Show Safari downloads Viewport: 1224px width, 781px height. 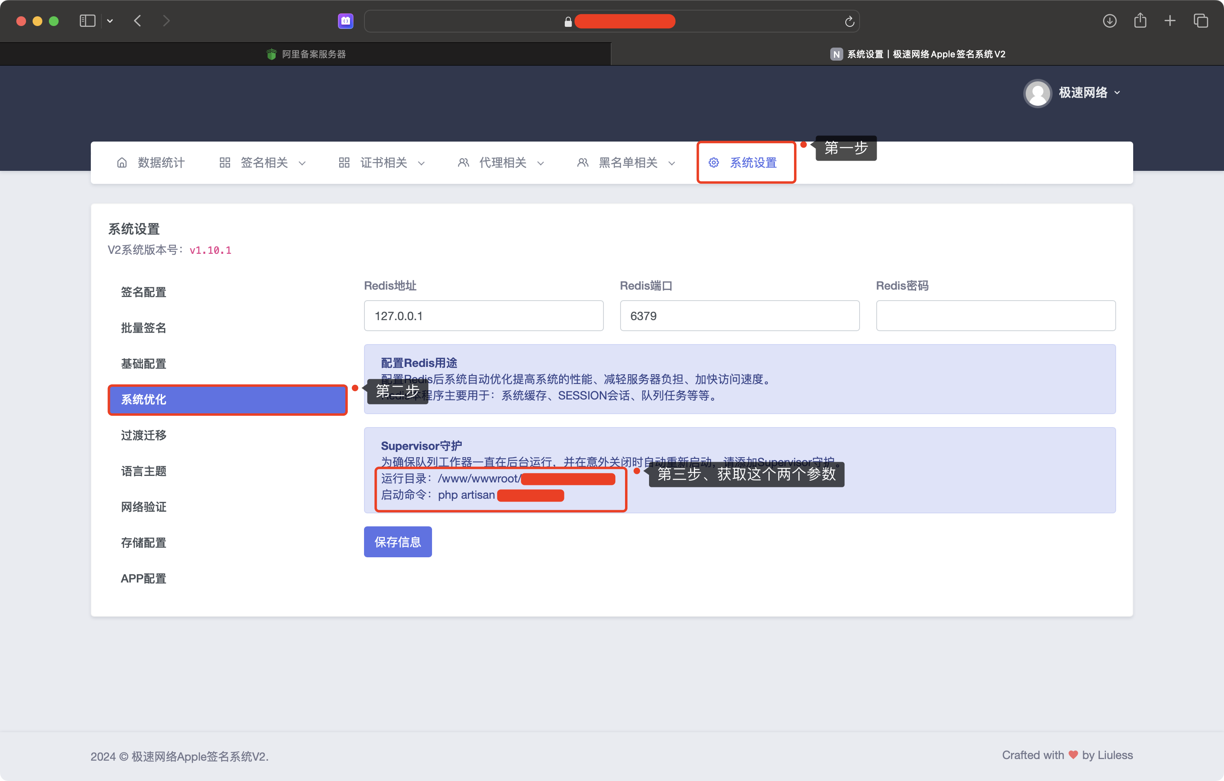pyautogui.click(x=1110, y=21)
